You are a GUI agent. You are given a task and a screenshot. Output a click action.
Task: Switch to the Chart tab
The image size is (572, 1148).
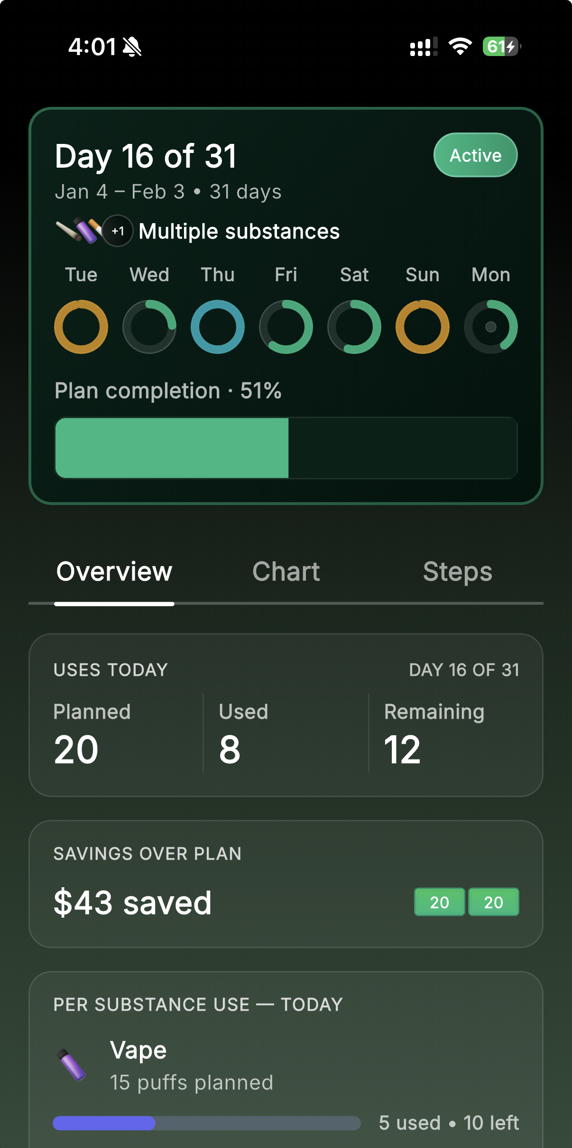286,571
